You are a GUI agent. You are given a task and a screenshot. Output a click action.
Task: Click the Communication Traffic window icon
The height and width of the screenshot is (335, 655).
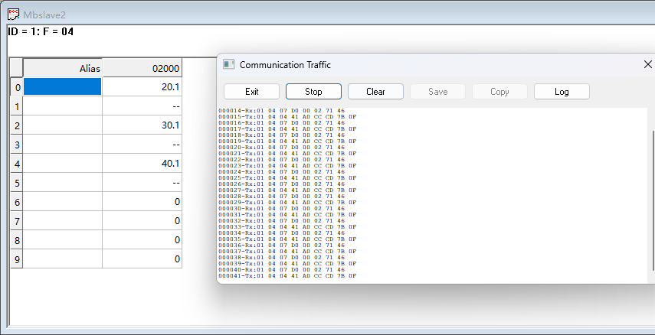click(228, 65)
